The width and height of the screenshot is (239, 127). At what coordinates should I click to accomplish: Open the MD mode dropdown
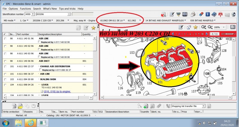click(x=10, y=20)
